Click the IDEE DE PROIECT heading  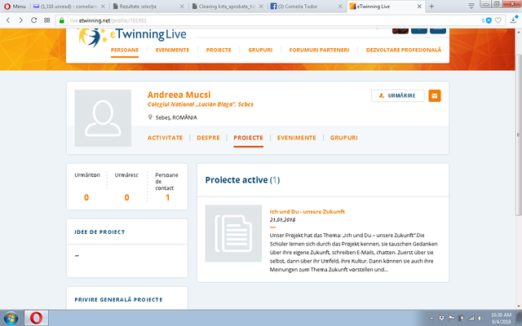[100, 231]
